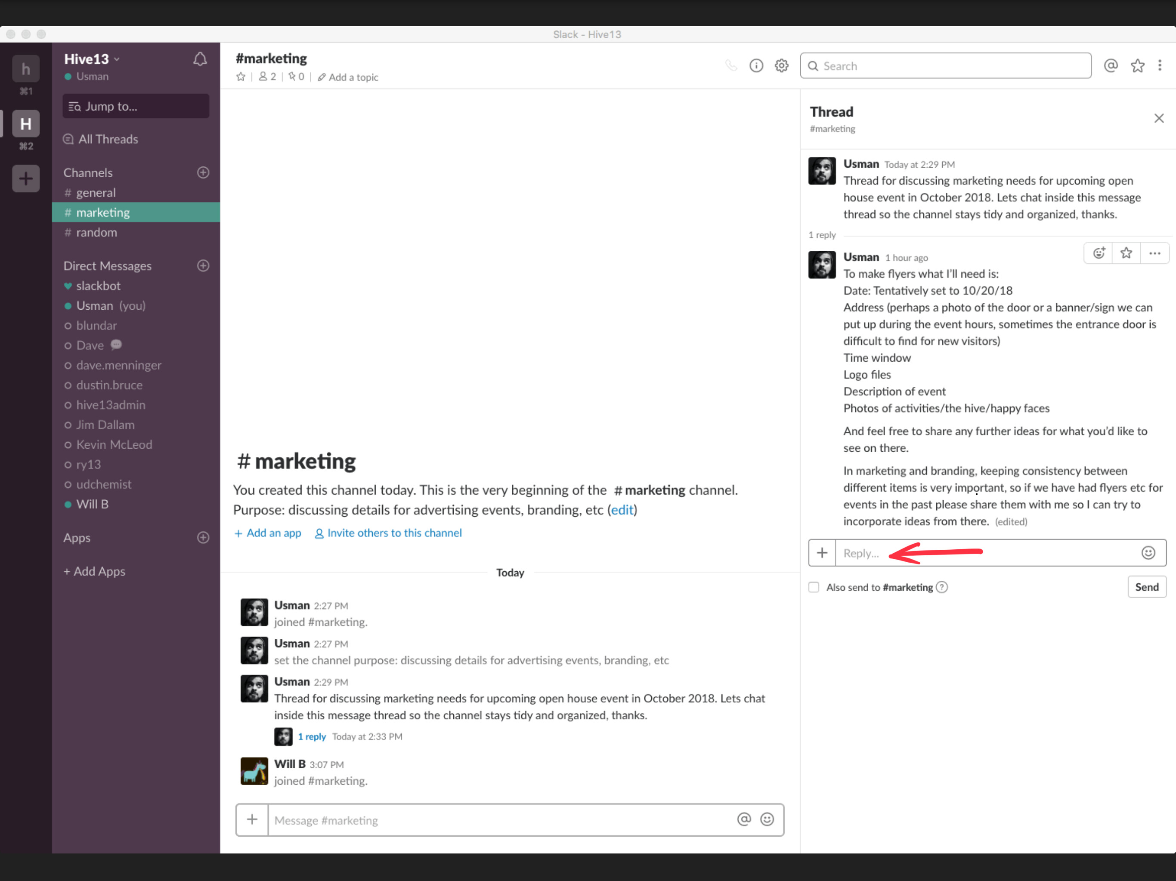Select the general channel
This screenshot has height=881, width=1176.
pyautogui.click(x=136, y=192)
